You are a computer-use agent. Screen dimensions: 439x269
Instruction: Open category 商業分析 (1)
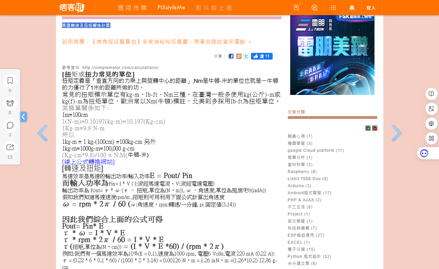tap(300, 158)
